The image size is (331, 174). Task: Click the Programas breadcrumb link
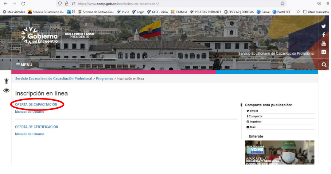(x=104, y=79)
